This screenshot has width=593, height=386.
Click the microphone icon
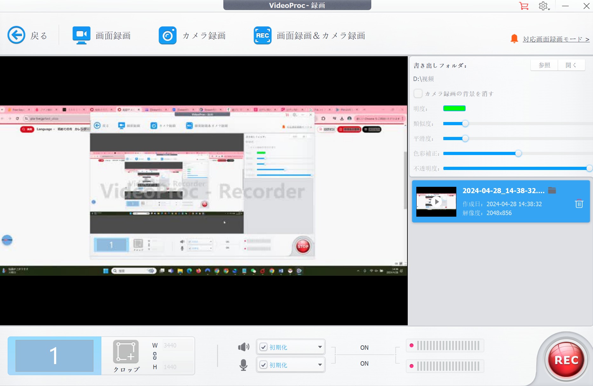[243, 365]
